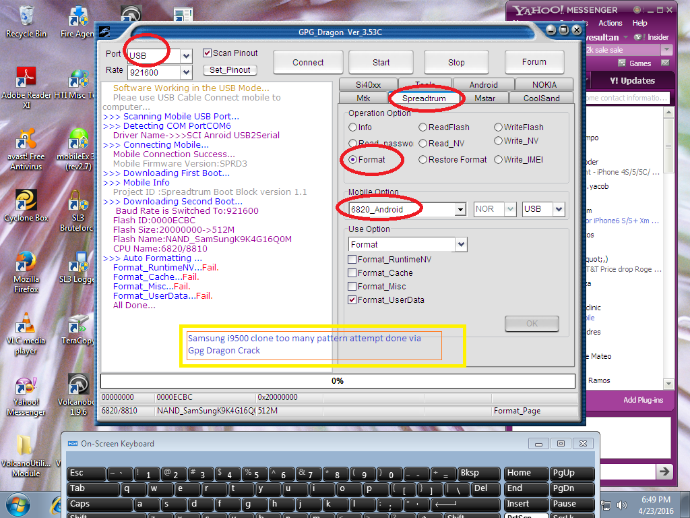
Task: Switch to the NOKIA tab
Action: coord(544,85)
